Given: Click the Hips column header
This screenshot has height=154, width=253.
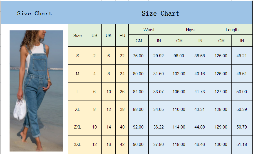Looking at the screenshot, I should (190, 30).
